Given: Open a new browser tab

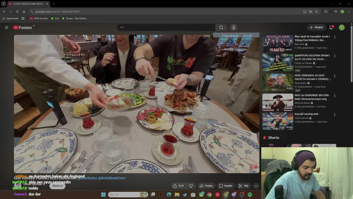Looking at the screenshot, I should [54, 4].
